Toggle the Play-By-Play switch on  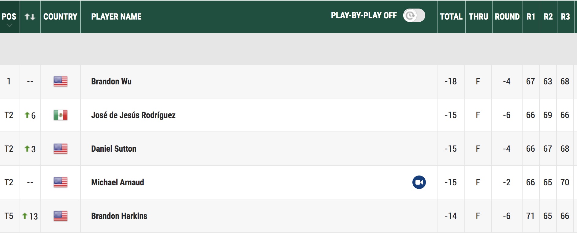[x=414, y=15]
